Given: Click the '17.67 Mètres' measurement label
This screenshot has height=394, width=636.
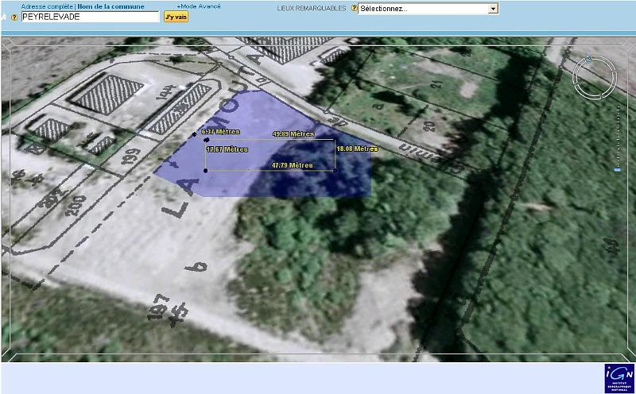Looking at the screenshot, I should tap(227, 149).
